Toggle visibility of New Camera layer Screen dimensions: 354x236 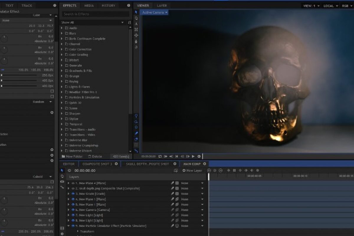73,210
